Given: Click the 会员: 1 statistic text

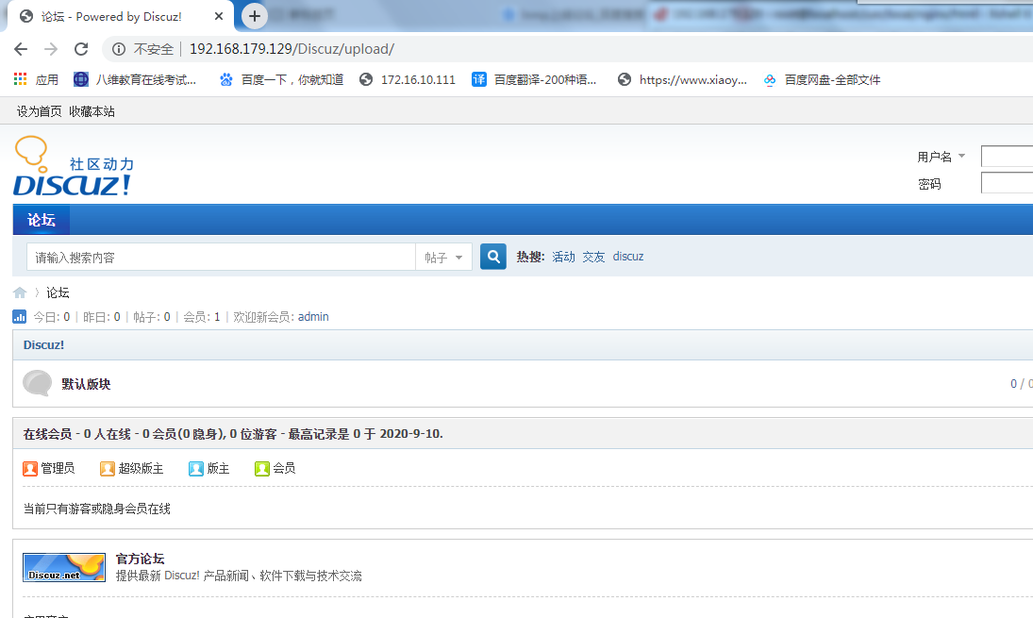Looking at the screenshot, I should 202,317.
